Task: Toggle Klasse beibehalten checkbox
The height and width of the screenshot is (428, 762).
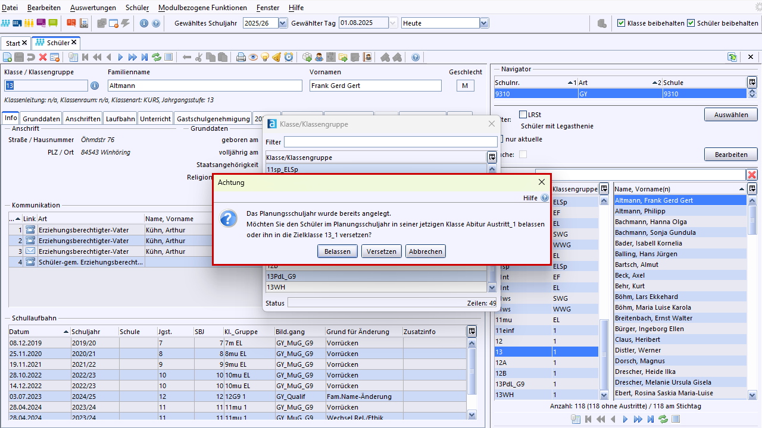Action: 622,23
